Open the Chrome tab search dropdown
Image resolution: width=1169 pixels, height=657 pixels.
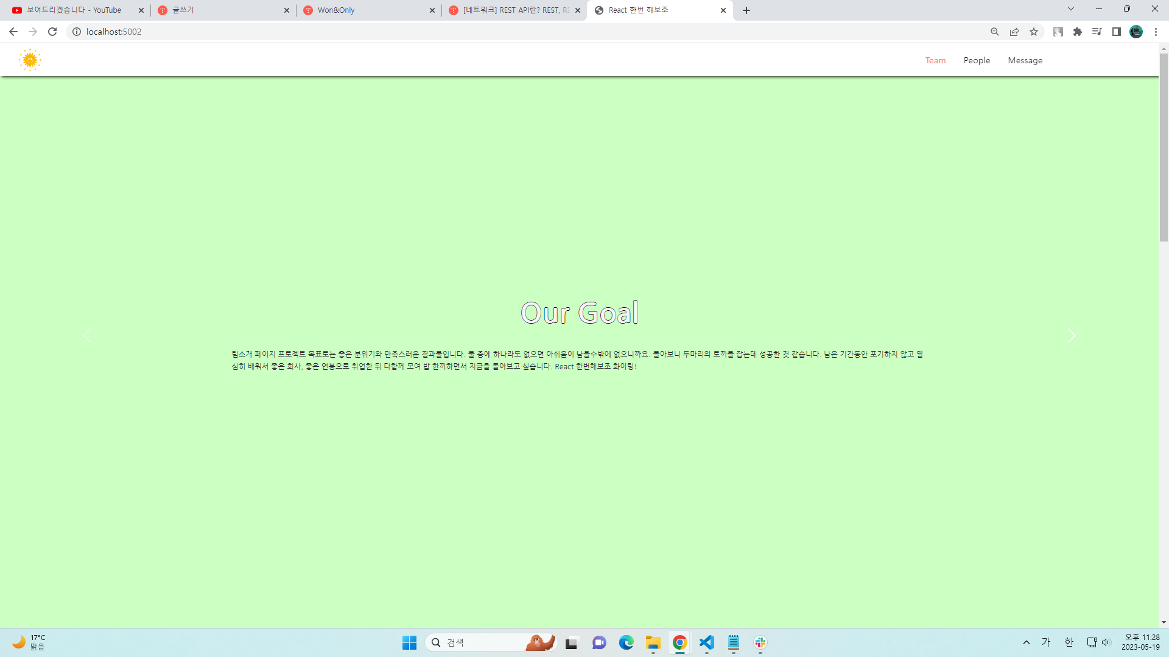[1071, 9]
